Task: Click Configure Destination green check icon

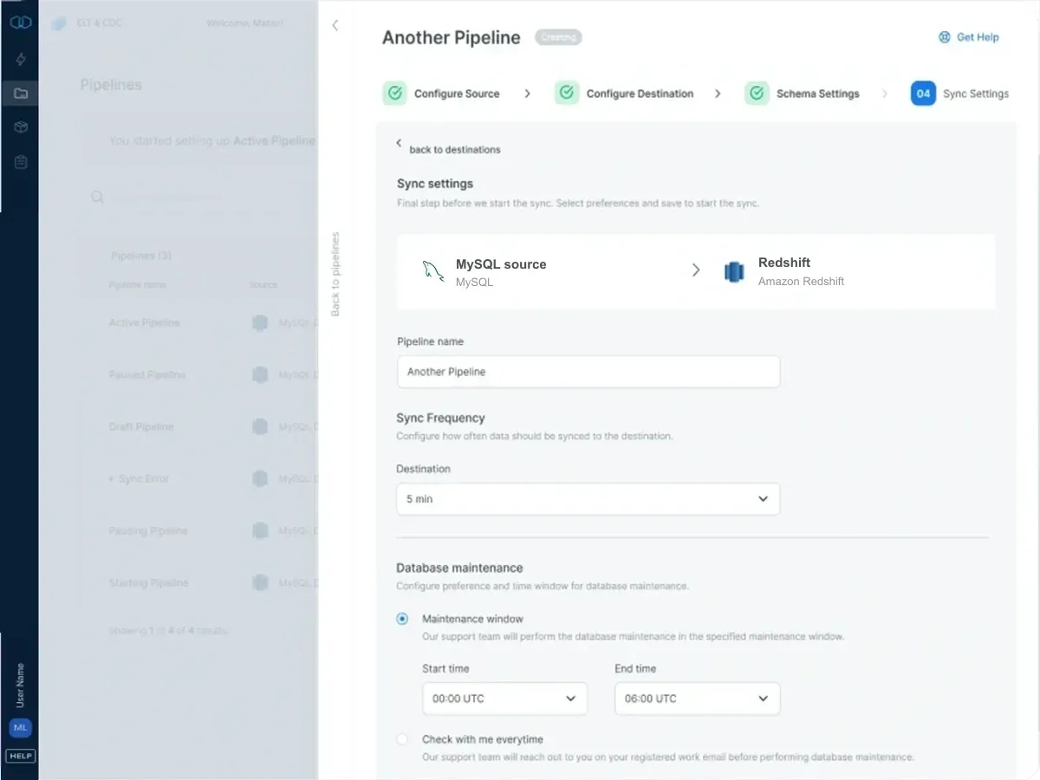Action: (567, 93)
